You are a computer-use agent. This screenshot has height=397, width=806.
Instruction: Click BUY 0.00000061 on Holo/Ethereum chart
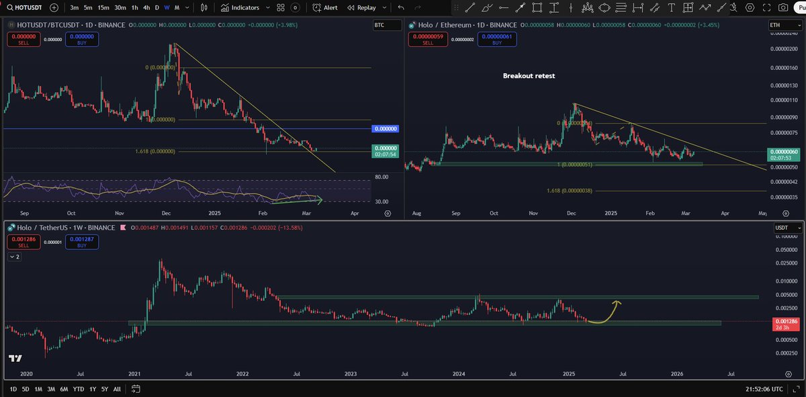(497, 39)
